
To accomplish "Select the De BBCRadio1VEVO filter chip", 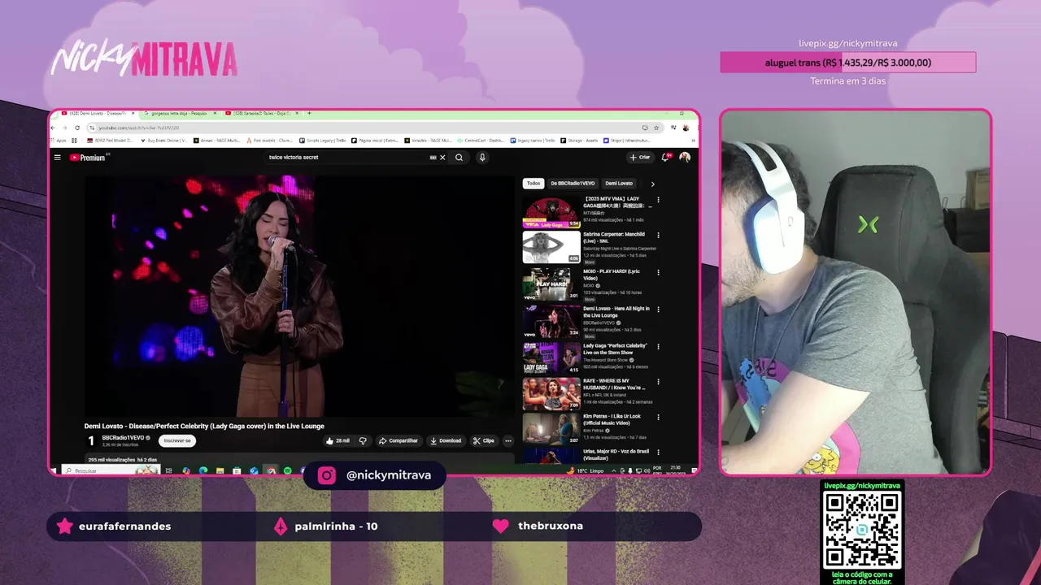I will tap(573, 184).
